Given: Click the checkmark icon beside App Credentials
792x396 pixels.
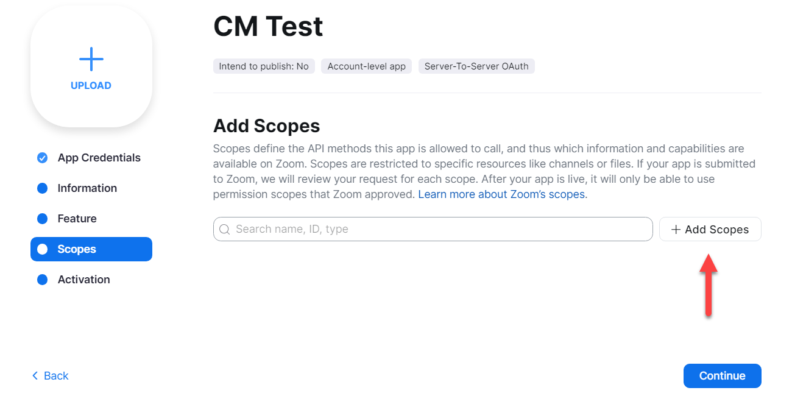Looking at the screenshot, I should tap(42, 158).
